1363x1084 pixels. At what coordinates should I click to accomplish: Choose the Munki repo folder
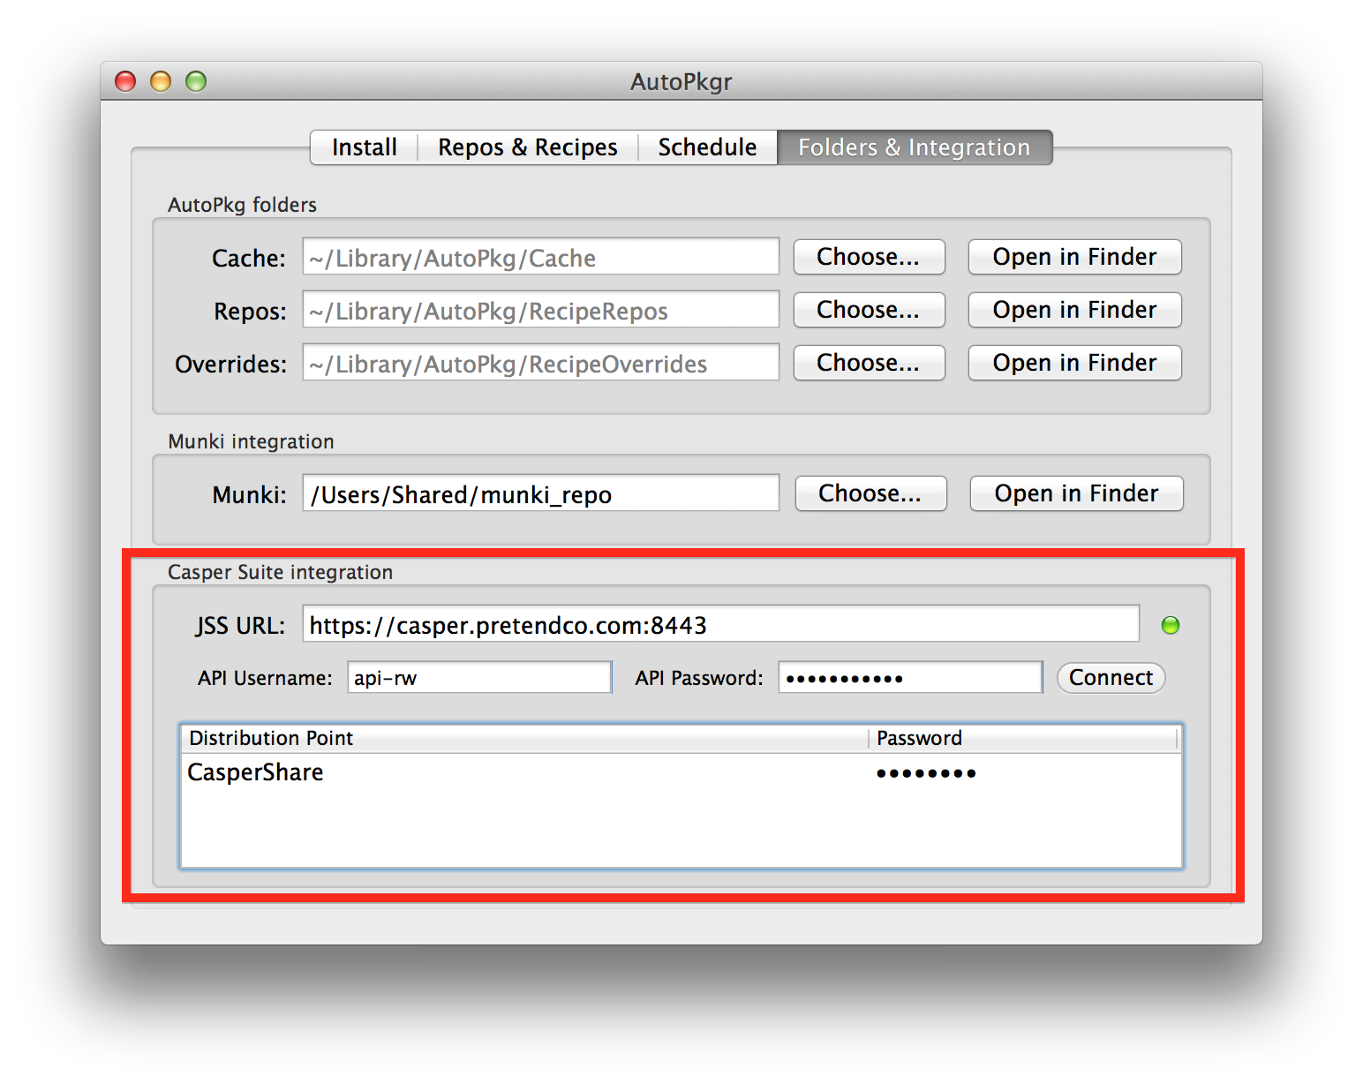tap(870, 493)
